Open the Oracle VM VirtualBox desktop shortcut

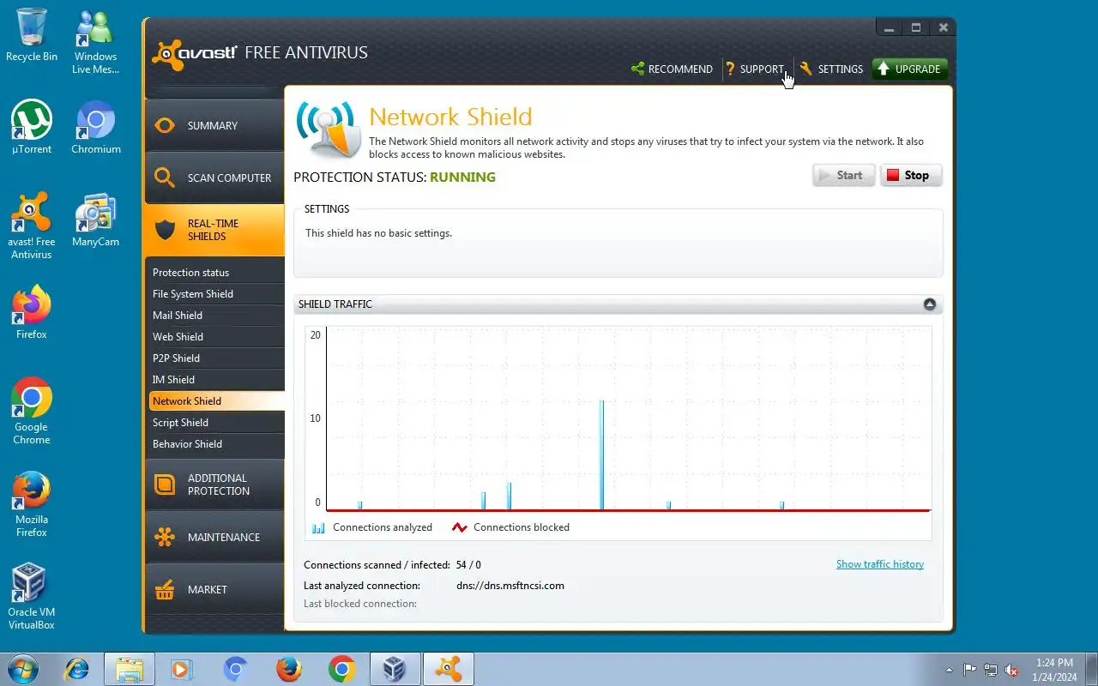32,597
